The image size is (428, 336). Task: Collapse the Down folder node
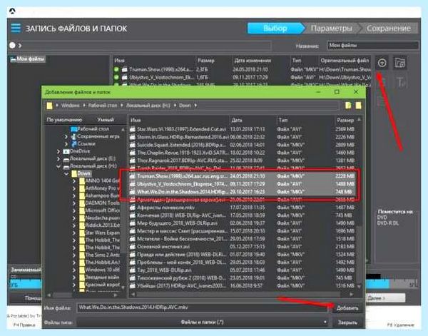pos(66,173)
